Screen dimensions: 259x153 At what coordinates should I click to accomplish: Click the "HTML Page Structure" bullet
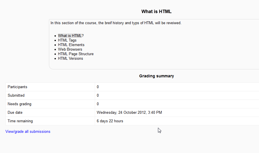click(76, 54)
